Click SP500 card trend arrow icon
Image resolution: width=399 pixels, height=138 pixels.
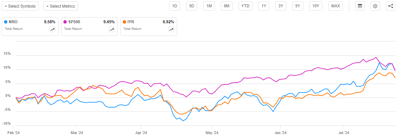pos(112,30)
